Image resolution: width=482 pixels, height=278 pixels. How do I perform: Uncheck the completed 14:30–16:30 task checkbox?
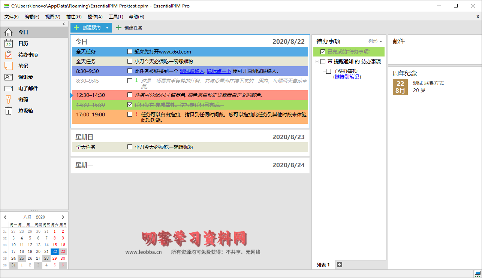[x=130, y=105]
